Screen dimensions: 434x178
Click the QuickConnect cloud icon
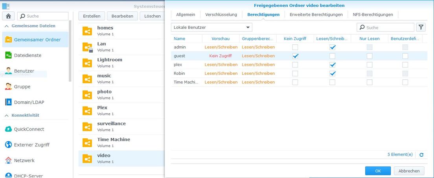click(8, 129)
